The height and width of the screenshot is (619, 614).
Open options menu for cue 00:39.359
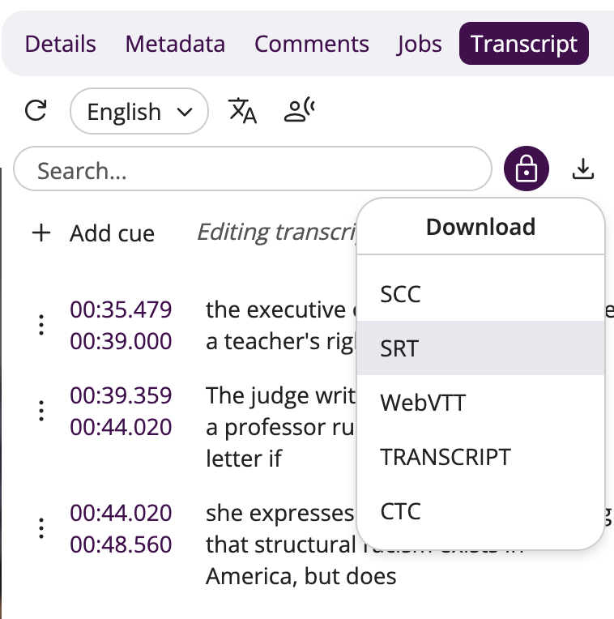[x=41, y=410]
